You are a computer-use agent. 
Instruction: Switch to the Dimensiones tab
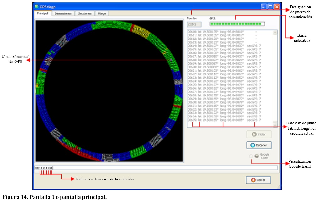coord(63,13)
